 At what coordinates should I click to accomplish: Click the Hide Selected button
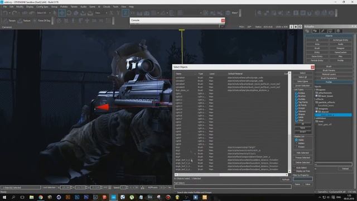click(302, 153)
